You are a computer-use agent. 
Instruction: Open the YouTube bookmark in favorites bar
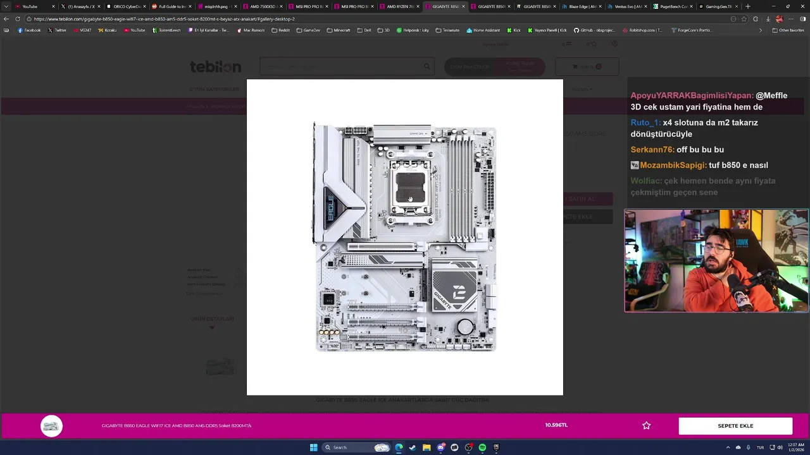pyautogui.click(x=134, y=30)
